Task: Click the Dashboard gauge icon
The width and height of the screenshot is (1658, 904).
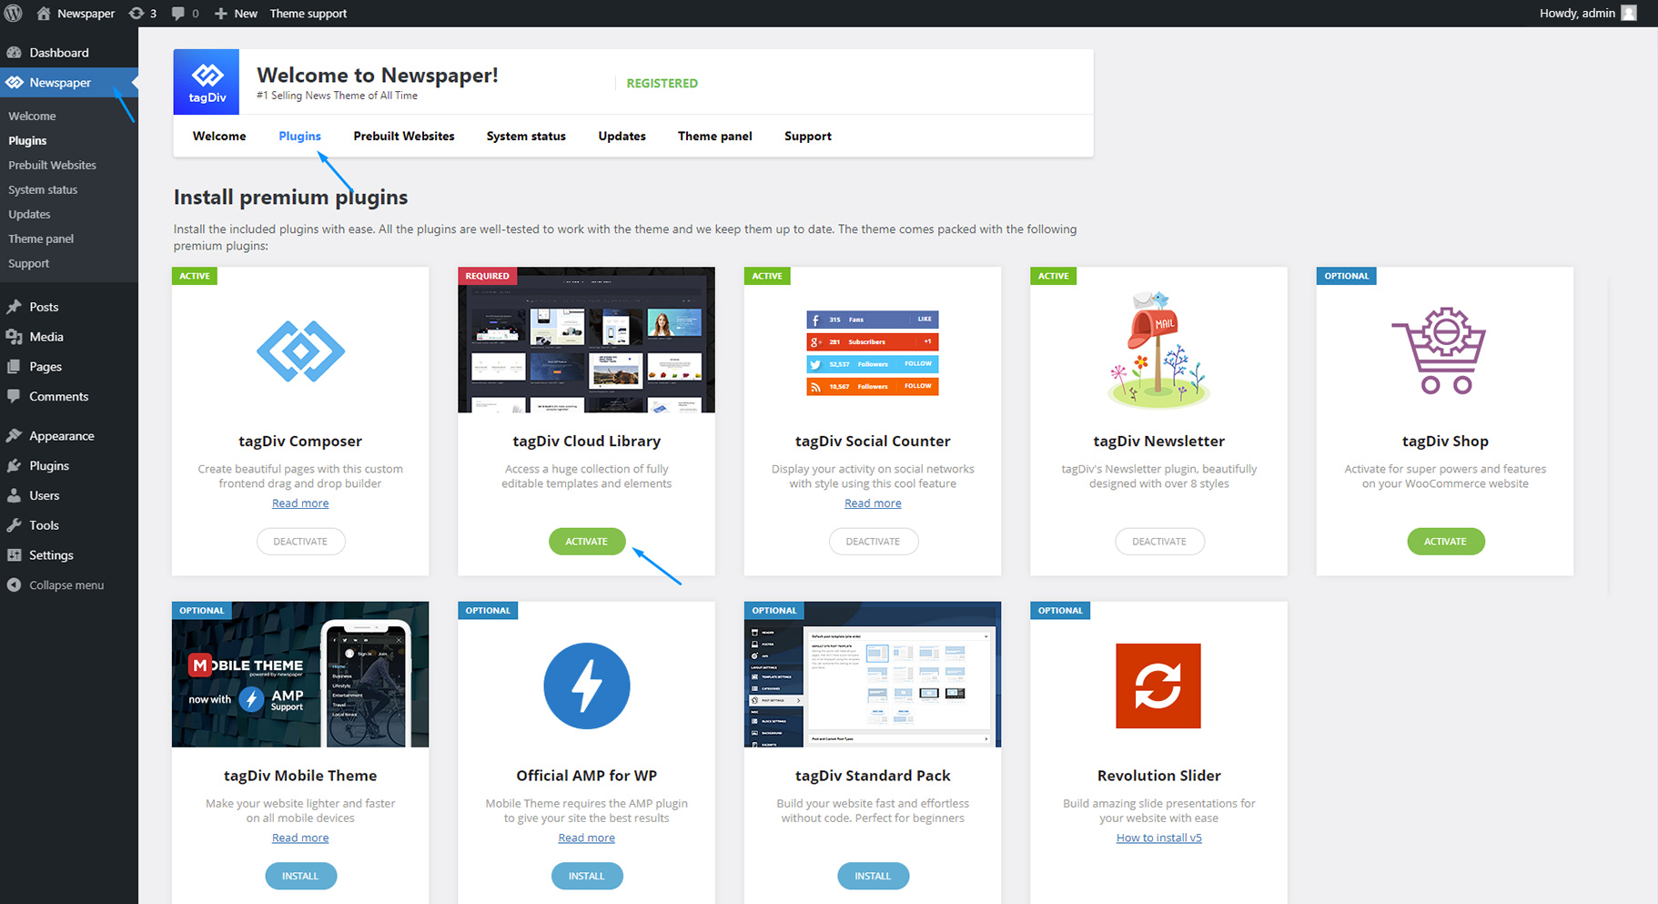Action: [x=14, y=53]
